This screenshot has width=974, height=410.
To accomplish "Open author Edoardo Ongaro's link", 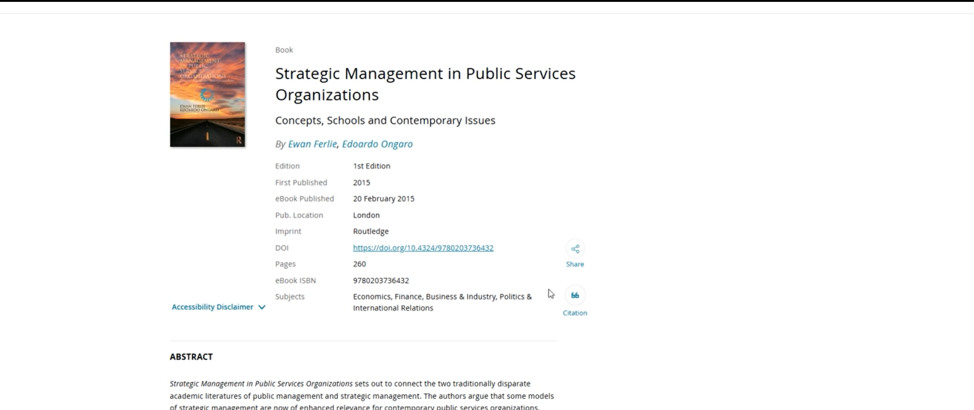I will click(x=377, y=144).
